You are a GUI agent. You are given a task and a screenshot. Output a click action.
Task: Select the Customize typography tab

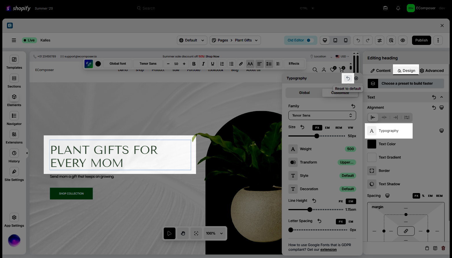tap(340, 93)
